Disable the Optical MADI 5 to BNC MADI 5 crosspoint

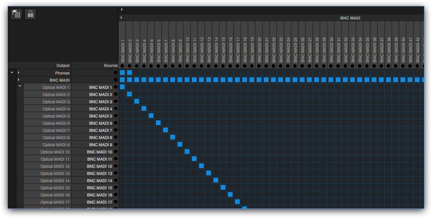click(x=151, y=116)
